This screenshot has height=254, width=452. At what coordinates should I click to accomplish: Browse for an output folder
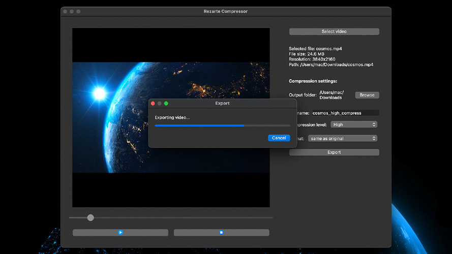[367, 95]
